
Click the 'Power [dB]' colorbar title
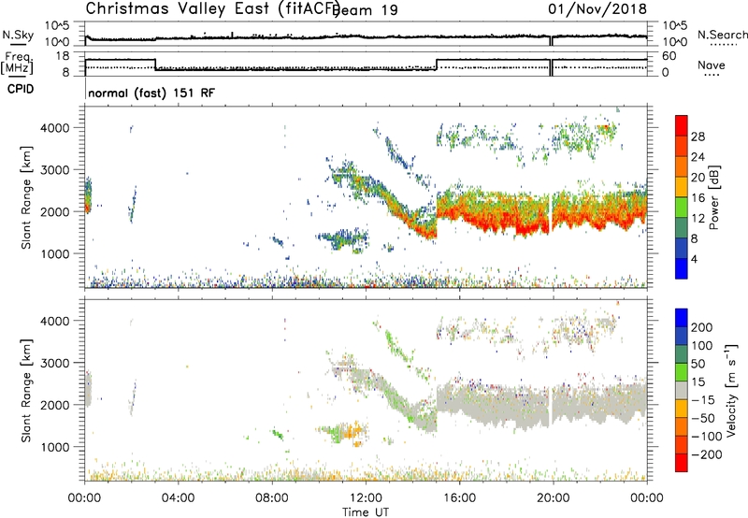[x=714, y=197]
